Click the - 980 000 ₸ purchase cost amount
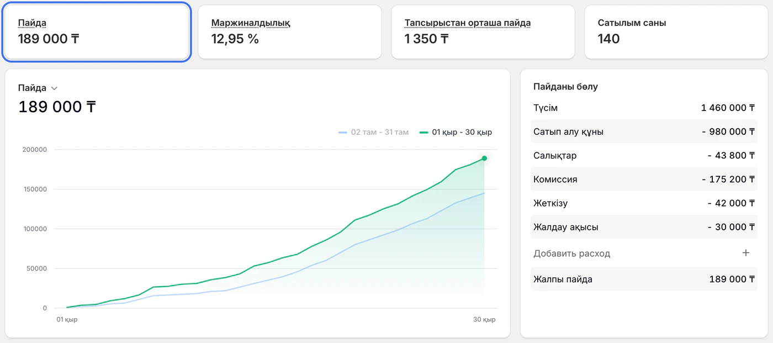Viewport: 773px width, 343px height. click(x=729, y=132)
